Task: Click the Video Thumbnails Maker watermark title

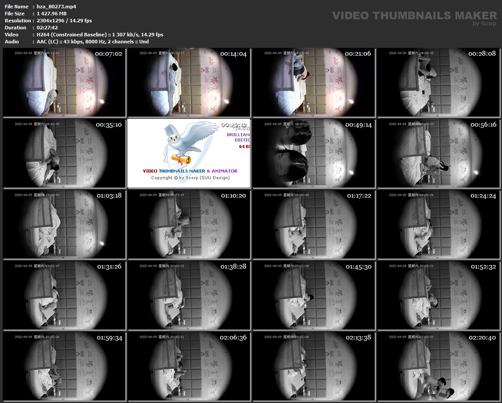Action: [x=414, y=16]
